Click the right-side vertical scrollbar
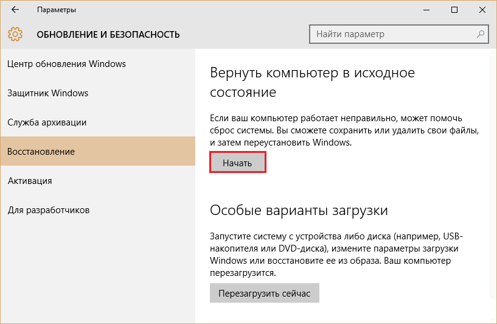The height and width of the screenshot is (324, 497). (493, 183)
